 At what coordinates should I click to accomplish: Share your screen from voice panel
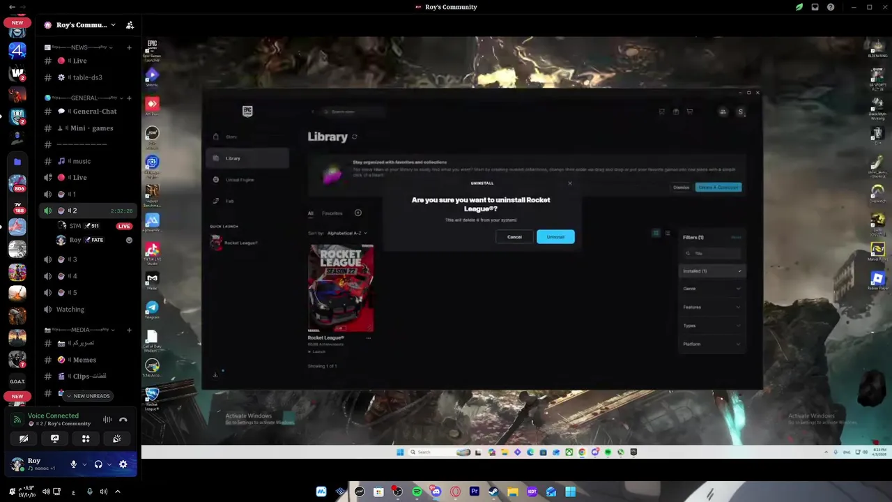(x=55, y=439)
